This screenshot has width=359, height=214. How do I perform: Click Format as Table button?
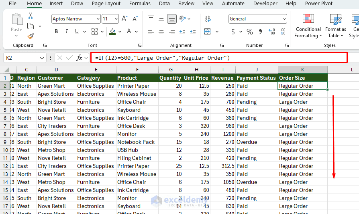point(336,26)
